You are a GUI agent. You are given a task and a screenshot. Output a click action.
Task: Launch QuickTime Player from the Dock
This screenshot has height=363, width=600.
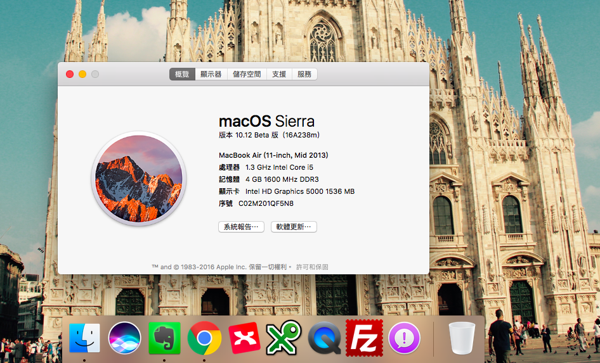[325, 338]
